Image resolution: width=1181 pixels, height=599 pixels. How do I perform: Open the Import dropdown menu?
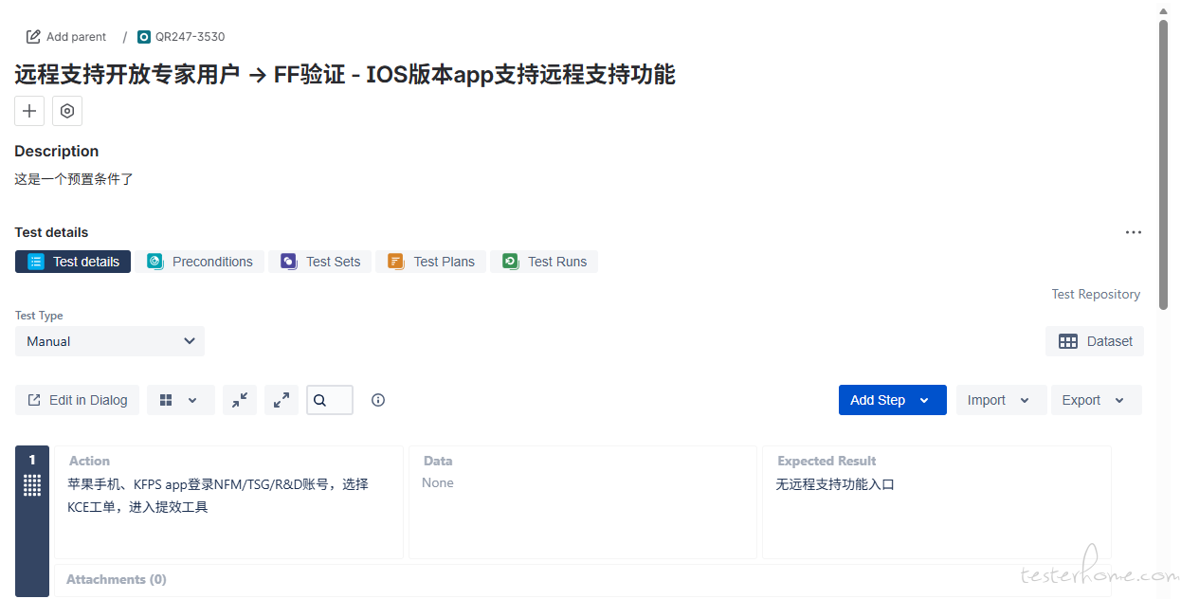[x=1000, y=400]
